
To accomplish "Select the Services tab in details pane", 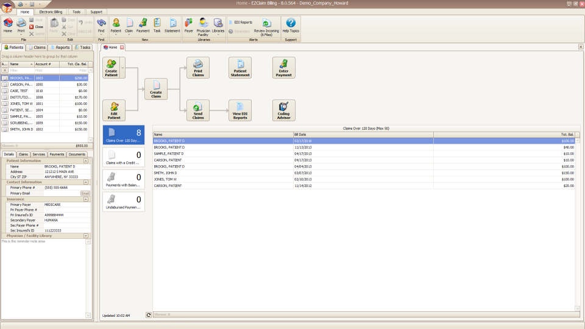I will 39,155.
